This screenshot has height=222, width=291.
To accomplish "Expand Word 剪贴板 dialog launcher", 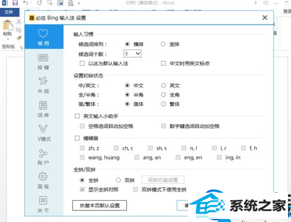I will tap(21, 48).
